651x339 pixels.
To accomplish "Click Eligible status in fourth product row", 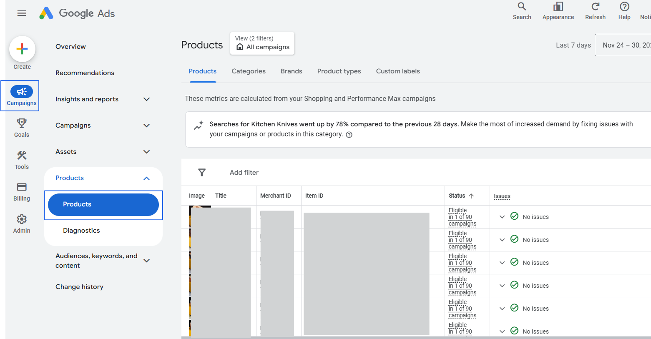I will [462, 286].
